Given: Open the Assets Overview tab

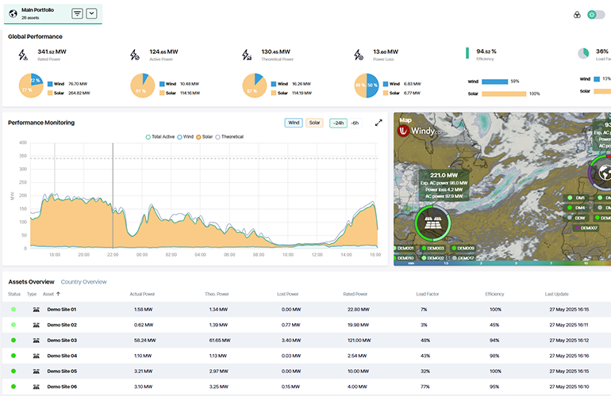Looking at the screenshot, I should 31,282.
